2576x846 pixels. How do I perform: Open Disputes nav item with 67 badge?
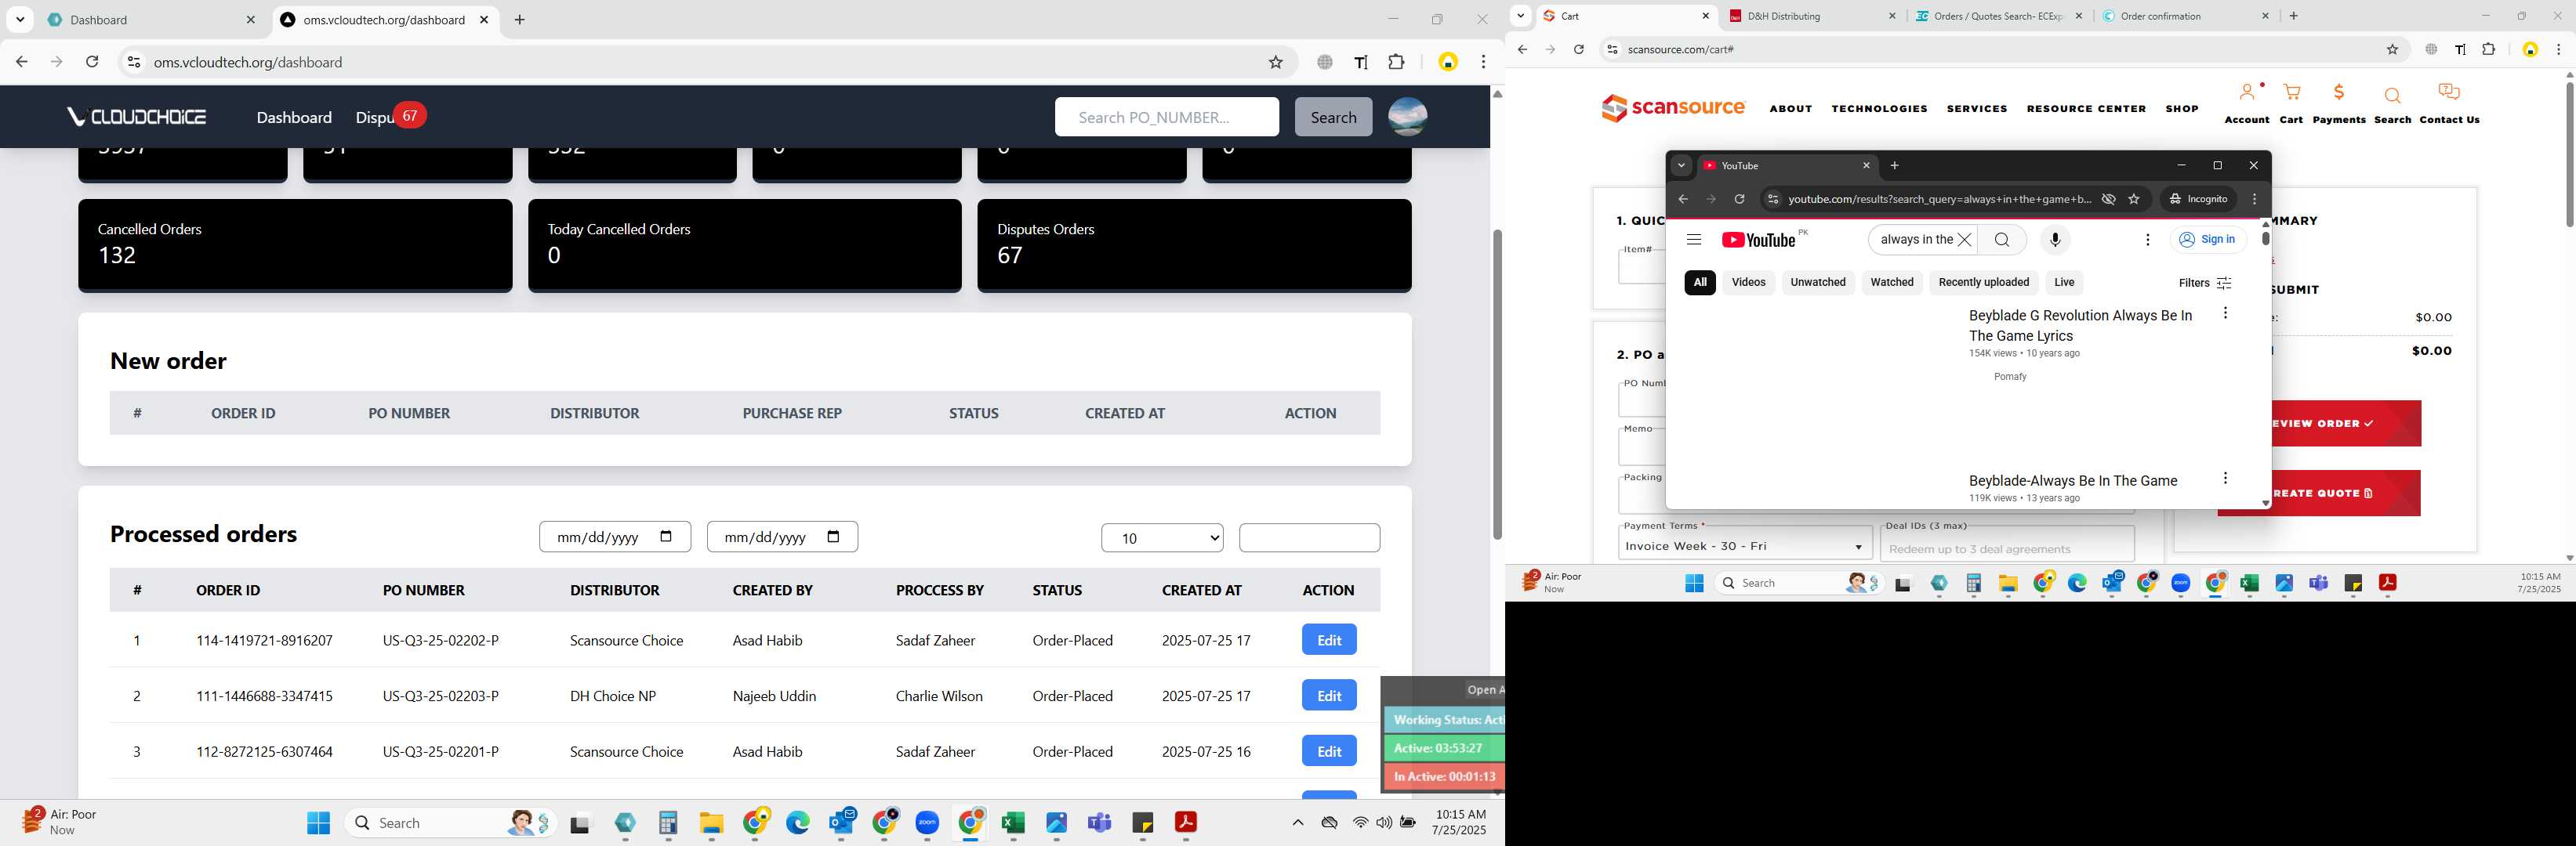point(390,117)
